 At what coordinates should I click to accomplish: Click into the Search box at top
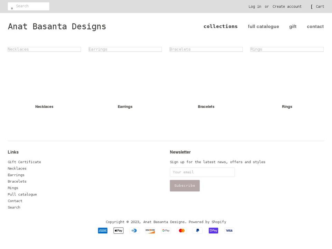point(32,6)
